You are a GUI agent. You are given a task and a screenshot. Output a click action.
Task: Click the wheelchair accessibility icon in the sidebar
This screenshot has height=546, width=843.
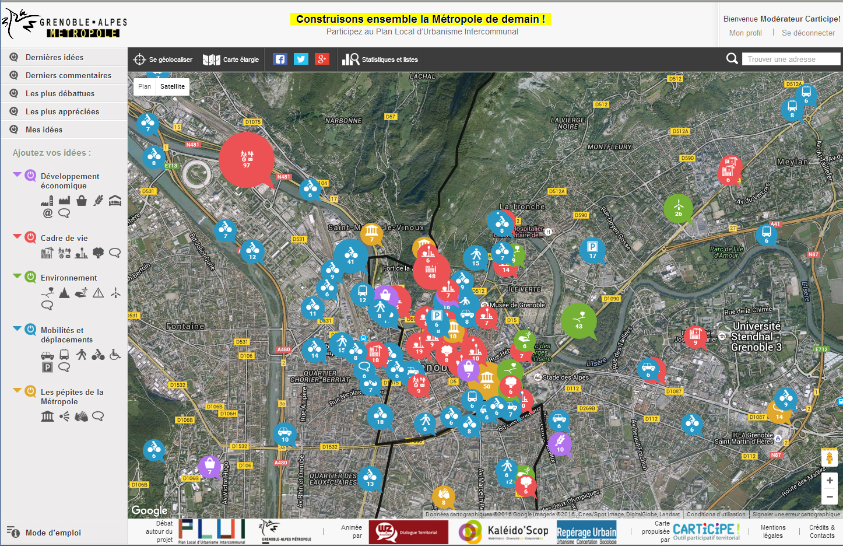pyautogui.click(x=115, y=354)
